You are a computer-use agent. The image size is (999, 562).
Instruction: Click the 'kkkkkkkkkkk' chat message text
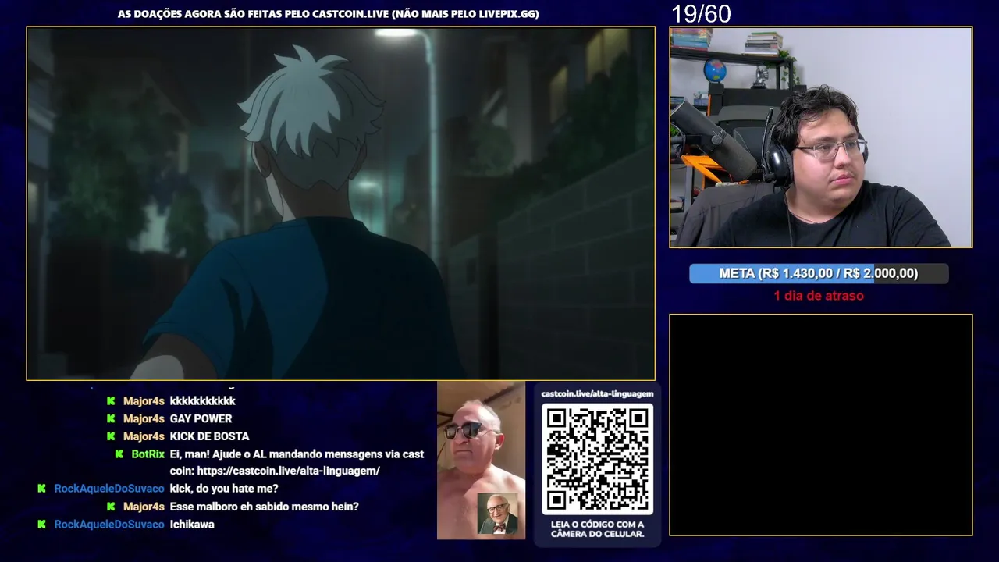pos(202,401)
